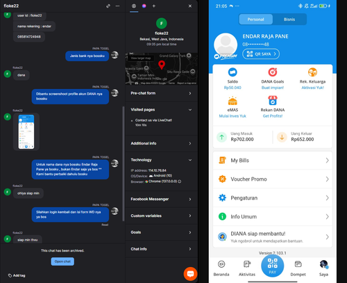Tap the round PAY QR button

click(273, 266)
